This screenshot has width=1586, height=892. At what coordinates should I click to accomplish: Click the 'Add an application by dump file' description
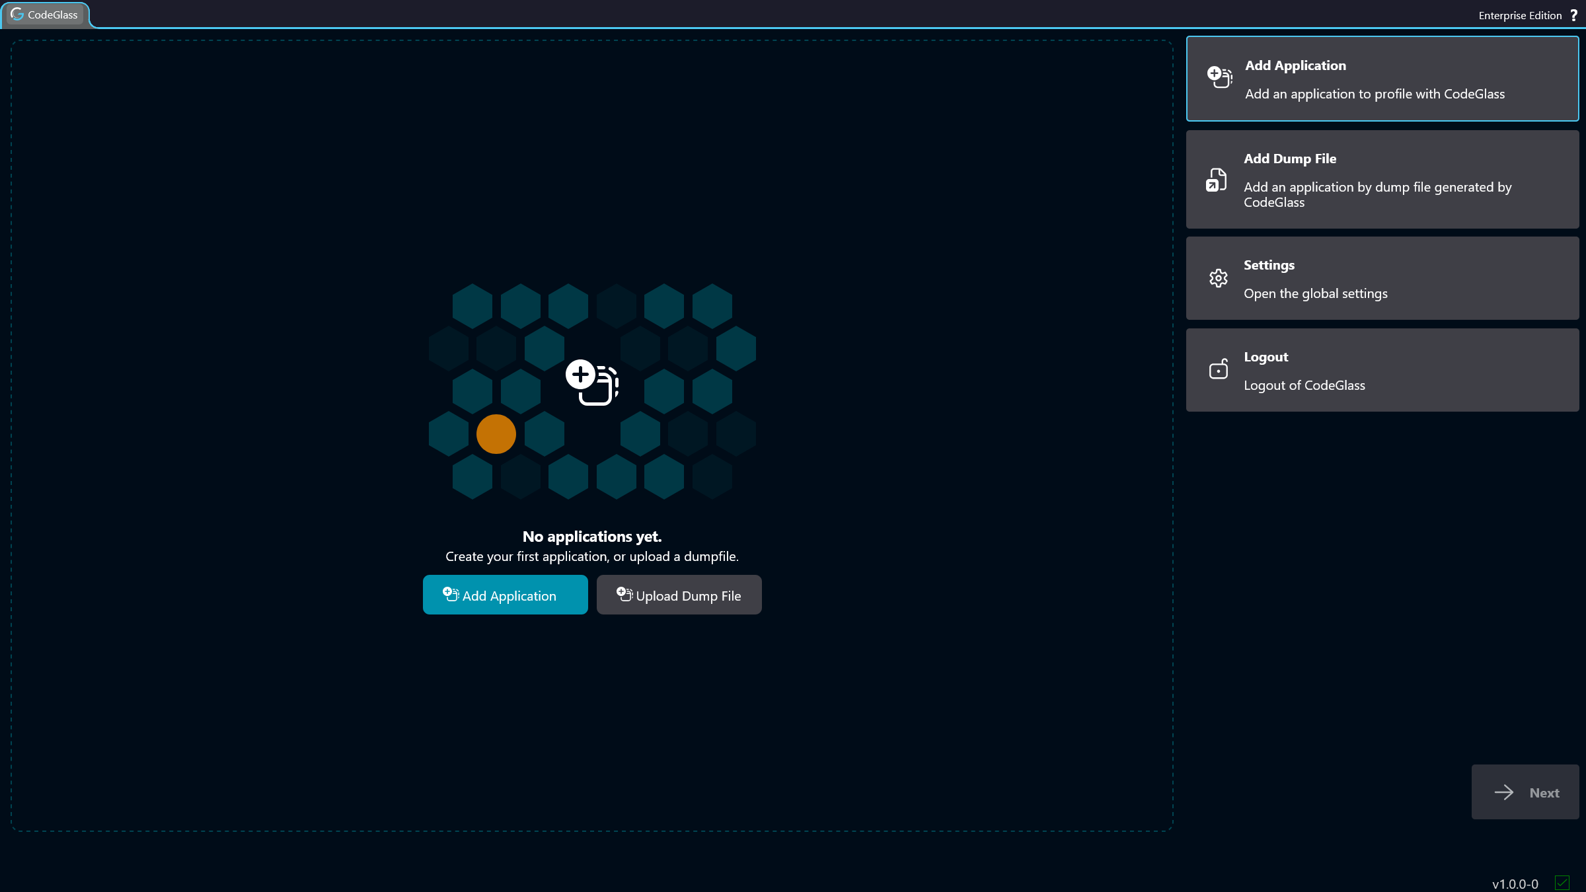tap(1378, 194)
